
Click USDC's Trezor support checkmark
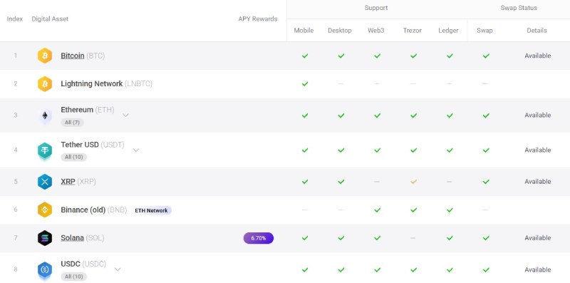(x=413, y=269)
